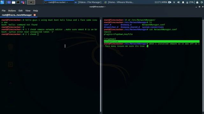Click the left terminal pane scrollbar
The height and width of the screenshot is (114, 204).
[101, 66]
